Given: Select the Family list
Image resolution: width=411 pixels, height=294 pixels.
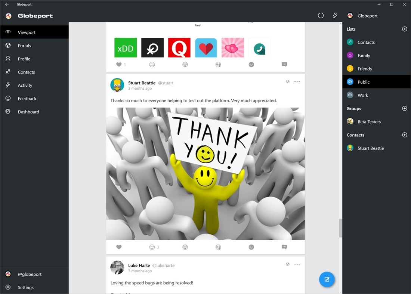Looking at the screenshot, I should click(x=376, y=55).
